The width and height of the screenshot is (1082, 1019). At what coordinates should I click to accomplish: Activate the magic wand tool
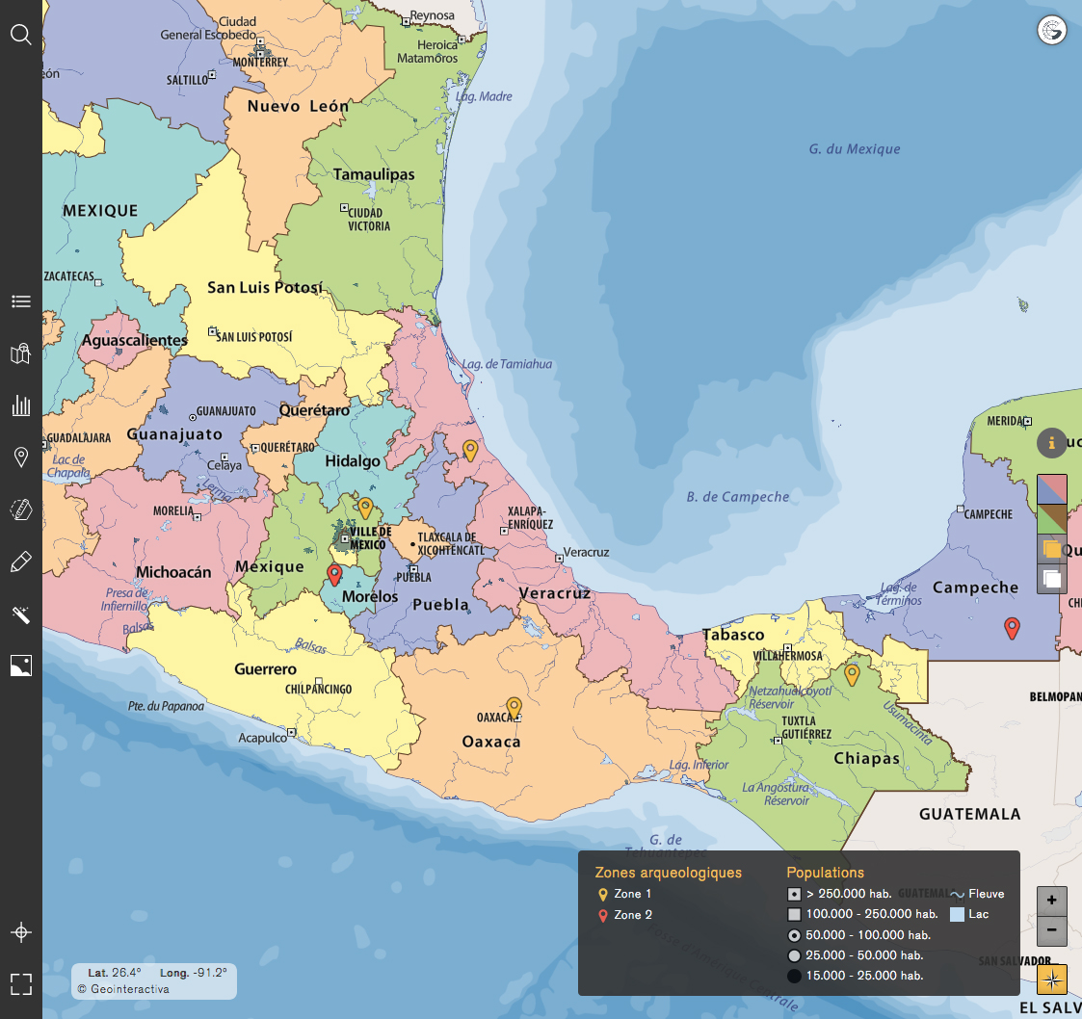pyautogui.click(x=21, y=614)
